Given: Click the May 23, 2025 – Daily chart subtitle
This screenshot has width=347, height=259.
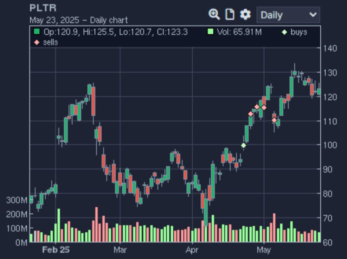Looking at the screenshot, I should 79,20.
